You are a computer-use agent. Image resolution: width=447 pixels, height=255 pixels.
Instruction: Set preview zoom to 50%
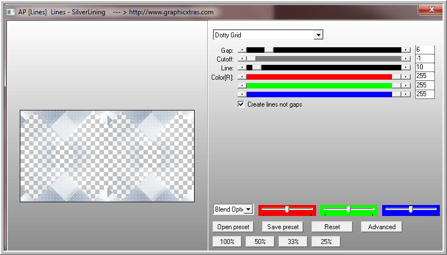260,242
